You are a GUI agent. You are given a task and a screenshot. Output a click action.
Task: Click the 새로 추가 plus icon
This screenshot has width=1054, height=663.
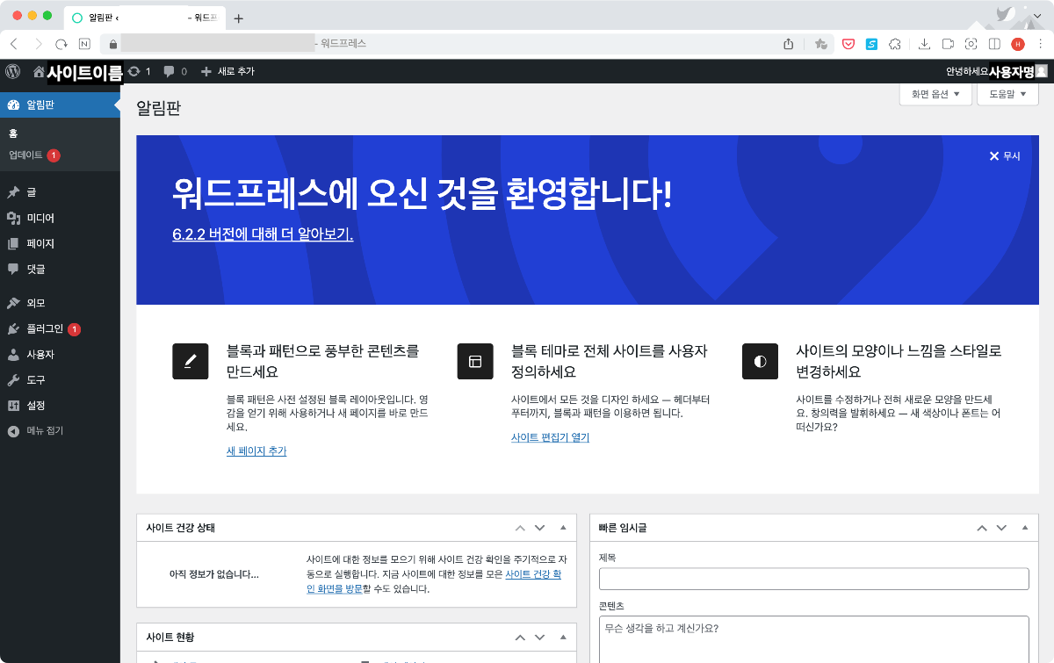point(206,71)
